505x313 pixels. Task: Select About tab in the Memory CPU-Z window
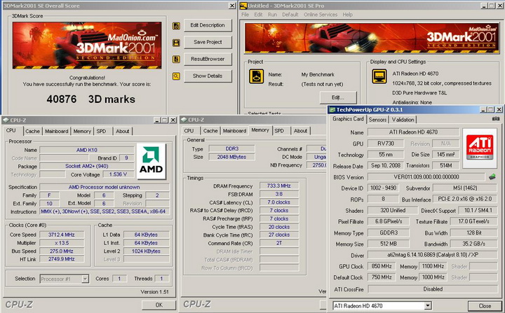pos(300,131)
